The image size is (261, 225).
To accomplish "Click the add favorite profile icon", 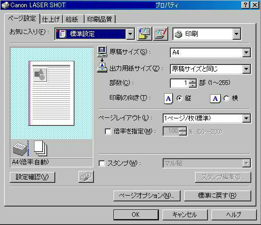I will [144, 34].
